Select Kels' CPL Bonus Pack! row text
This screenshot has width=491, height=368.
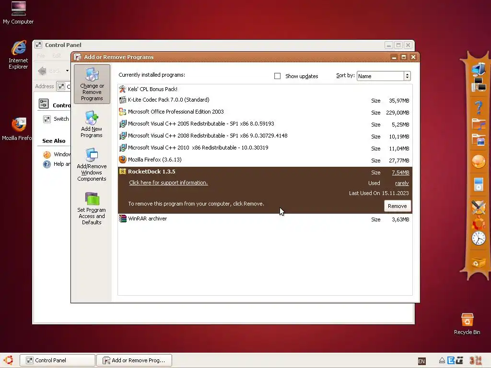[x=152, y=89]
